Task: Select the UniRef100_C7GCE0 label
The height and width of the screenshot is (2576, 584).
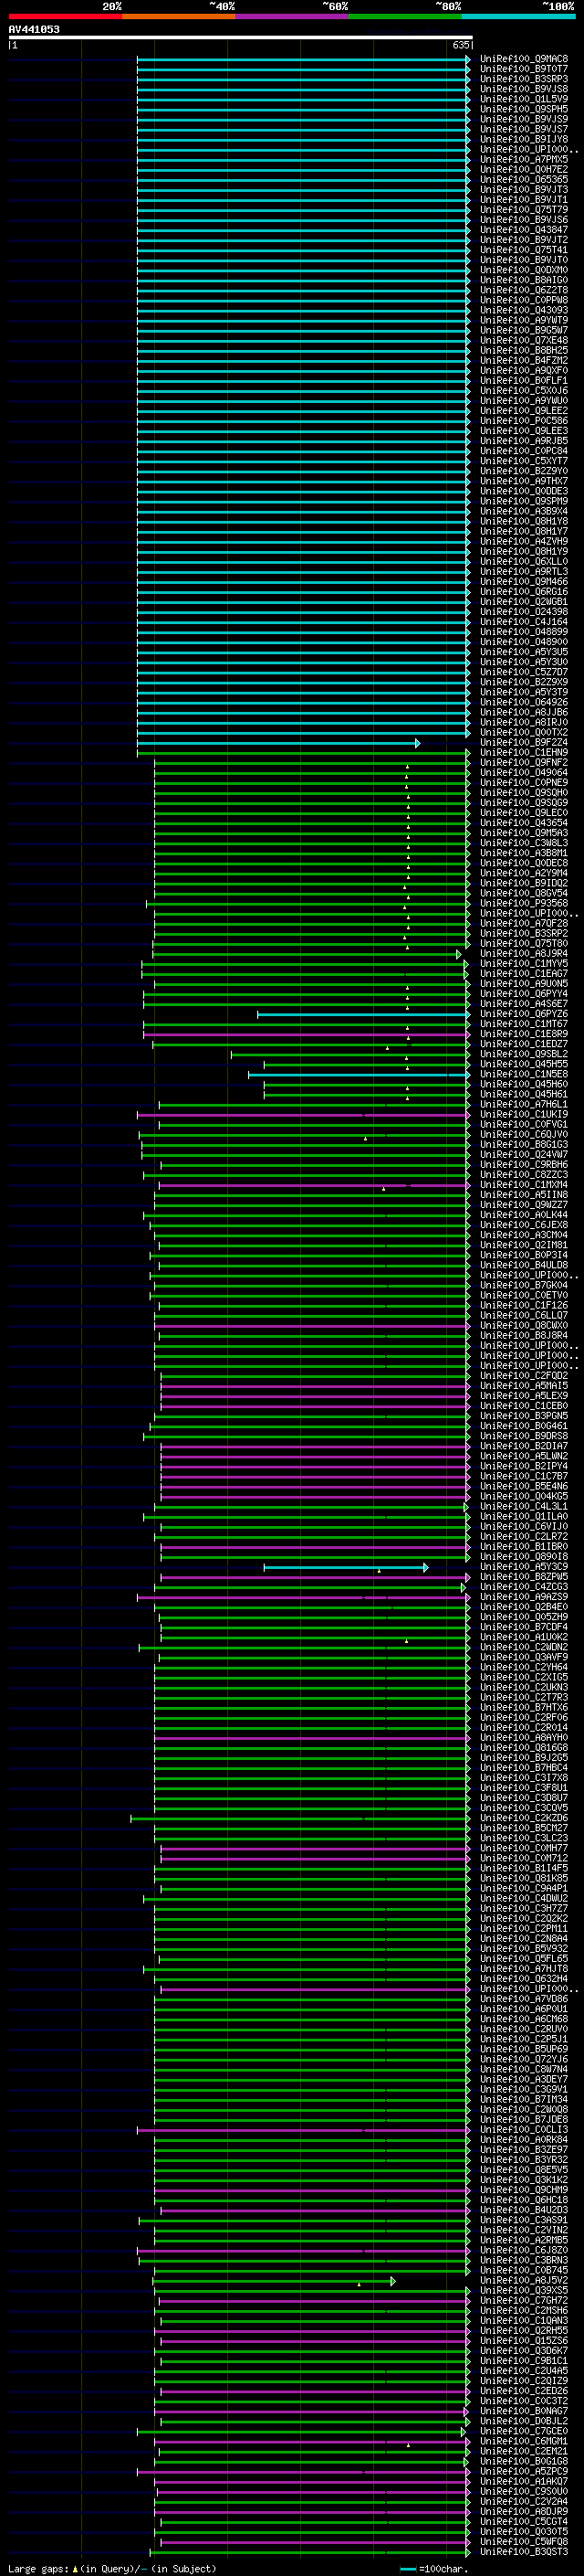Action: (524, 2431)
